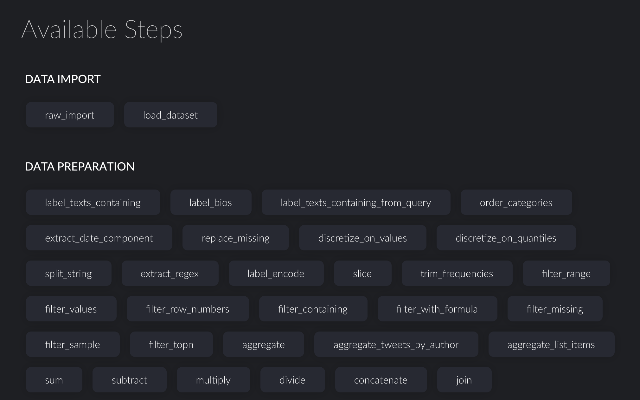Choose the label_texts_containing step

click(x=93, y=202)
